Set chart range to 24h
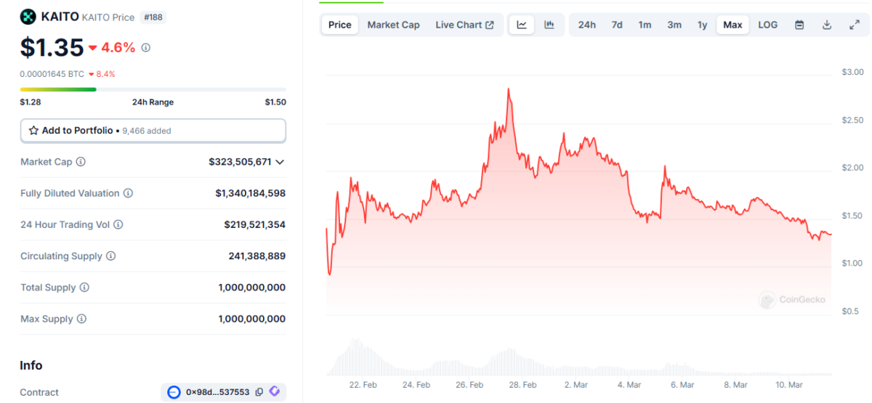 [x=587, y=25]
